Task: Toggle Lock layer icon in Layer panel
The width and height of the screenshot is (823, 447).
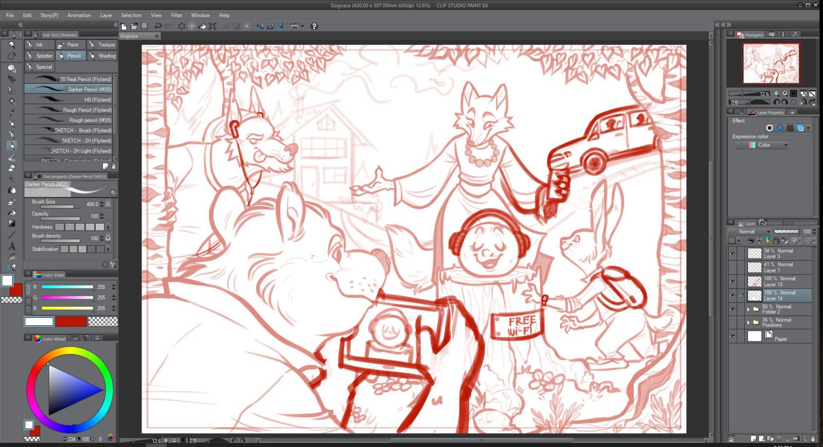Action: click(776, 241)
